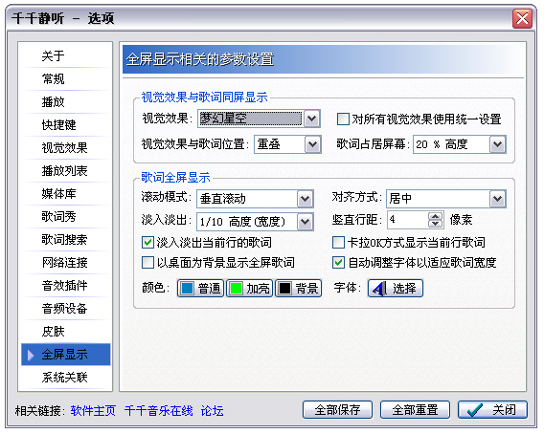Decrease 竖直行距 with the down spinner arrow
The width and height of the screenshot is (544, 434).
pos(435,224)
